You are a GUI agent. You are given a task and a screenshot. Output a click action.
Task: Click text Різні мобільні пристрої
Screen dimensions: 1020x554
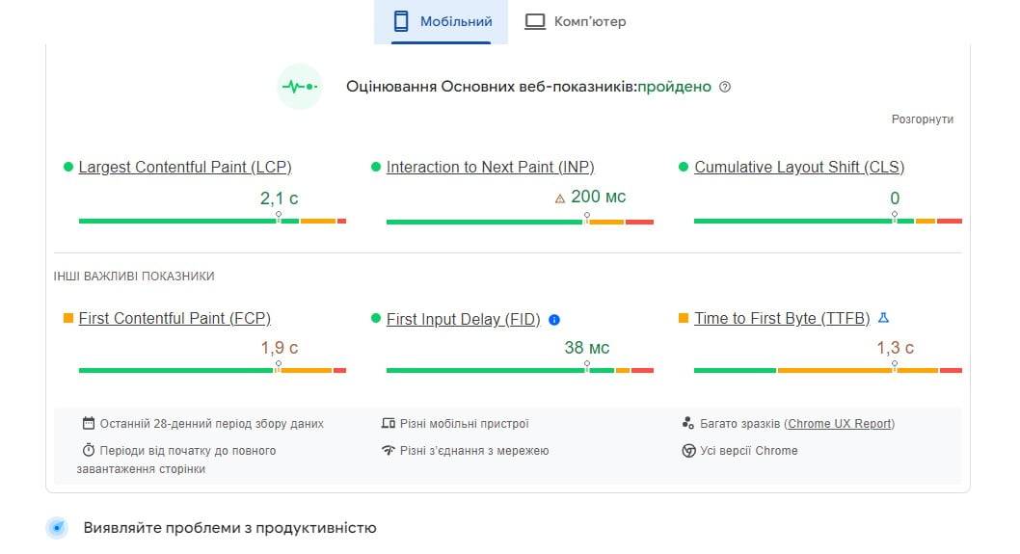click(x=465, y=423)
